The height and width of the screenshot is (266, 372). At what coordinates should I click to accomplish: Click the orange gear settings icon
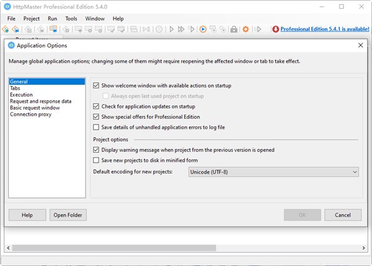pyautogui.click(x=246, y=29)
